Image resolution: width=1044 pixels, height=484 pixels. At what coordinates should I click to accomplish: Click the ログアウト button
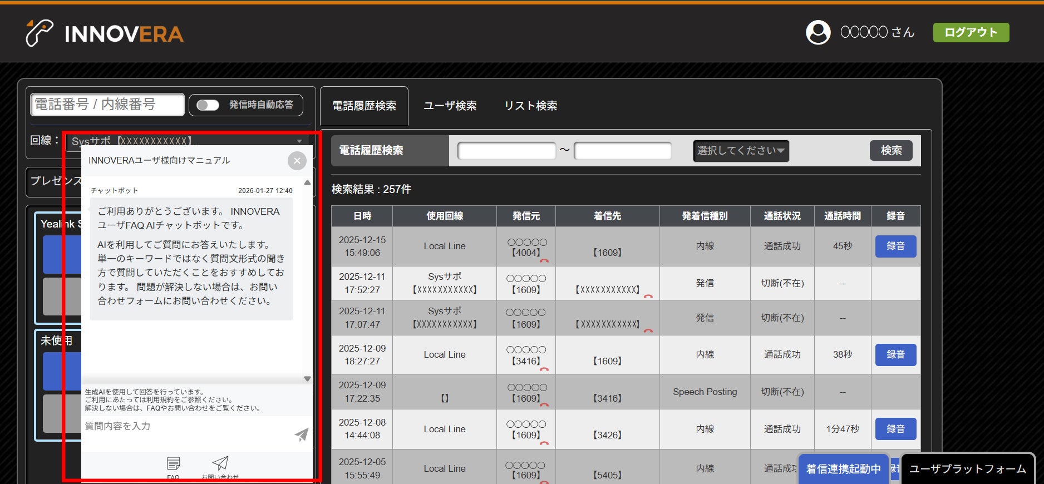pos(971,32)
